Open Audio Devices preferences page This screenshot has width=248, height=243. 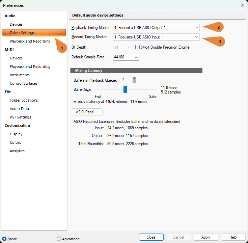tap(16, 24)
